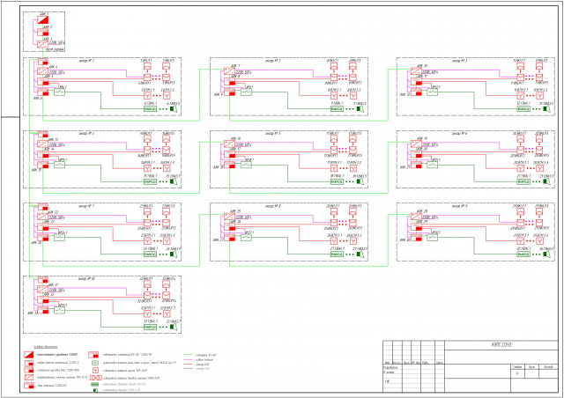Click the floor 5 green loudspeaker symbol

click(360, 181)
